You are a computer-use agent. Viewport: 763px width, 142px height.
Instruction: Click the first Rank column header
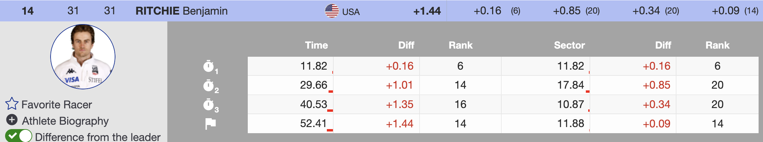[461, 45]
